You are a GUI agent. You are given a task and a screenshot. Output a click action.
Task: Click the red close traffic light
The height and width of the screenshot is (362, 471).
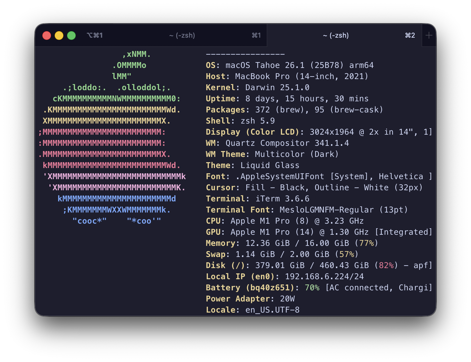click(x=47, y=35)
